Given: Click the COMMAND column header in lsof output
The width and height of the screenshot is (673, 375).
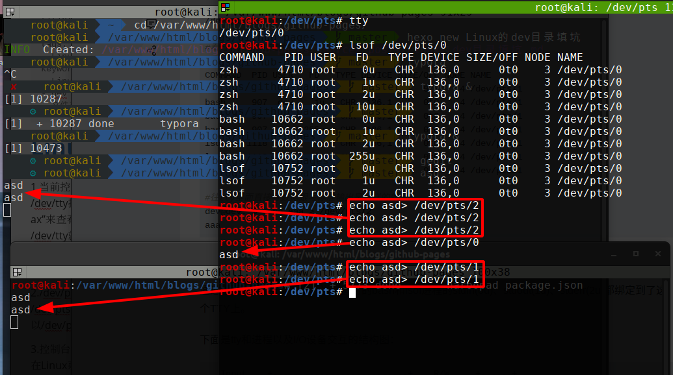Looking at the screenshot, I should coord(242,57).
